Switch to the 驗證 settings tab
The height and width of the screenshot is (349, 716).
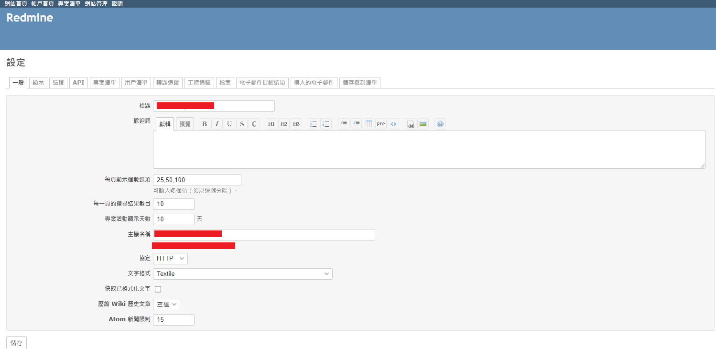[58, 83]
